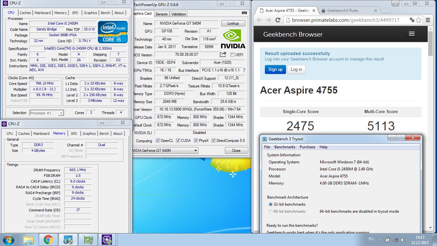Image resolution: width=437 pixels, height=246 pixels.
Task: Close the Acer Aspire 4755 browser tab
Action: (314, 11)
